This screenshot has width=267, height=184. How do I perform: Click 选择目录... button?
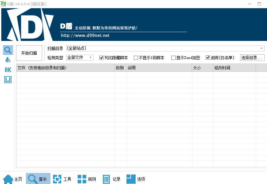252,58
